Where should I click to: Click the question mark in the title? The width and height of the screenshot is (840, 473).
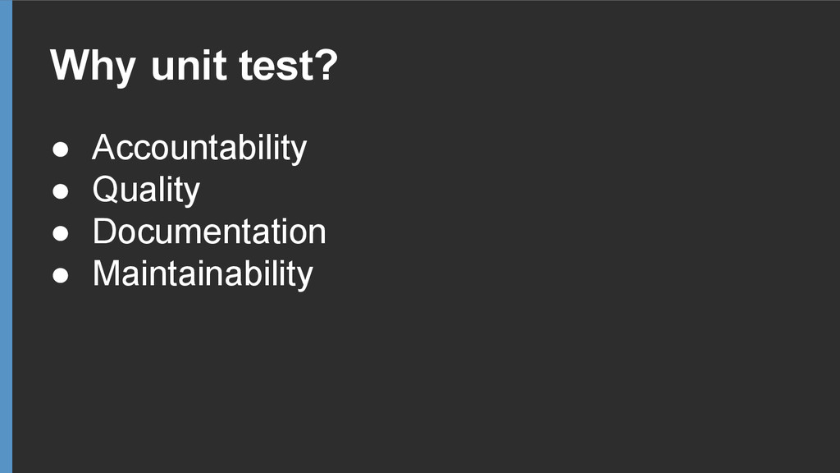tap(326, 65)
